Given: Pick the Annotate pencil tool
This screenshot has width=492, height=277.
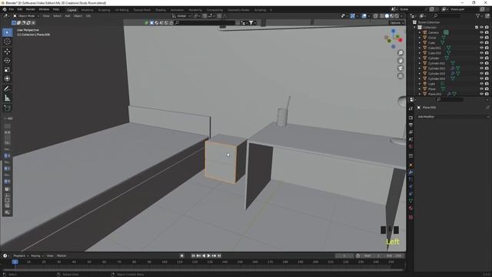Looking at the screenshot, I should click(x=7, y=89).
